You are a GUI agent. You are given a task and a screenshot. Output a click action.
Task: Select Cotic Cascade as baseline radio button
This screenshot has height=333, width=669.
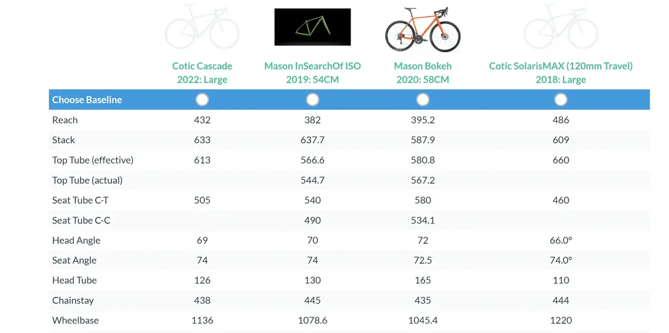click(x=202, y=99)
